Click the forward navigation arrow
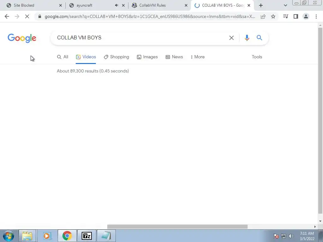Viewport: 323px width, 242px height. pyautogui.click(x=17, y=16)
